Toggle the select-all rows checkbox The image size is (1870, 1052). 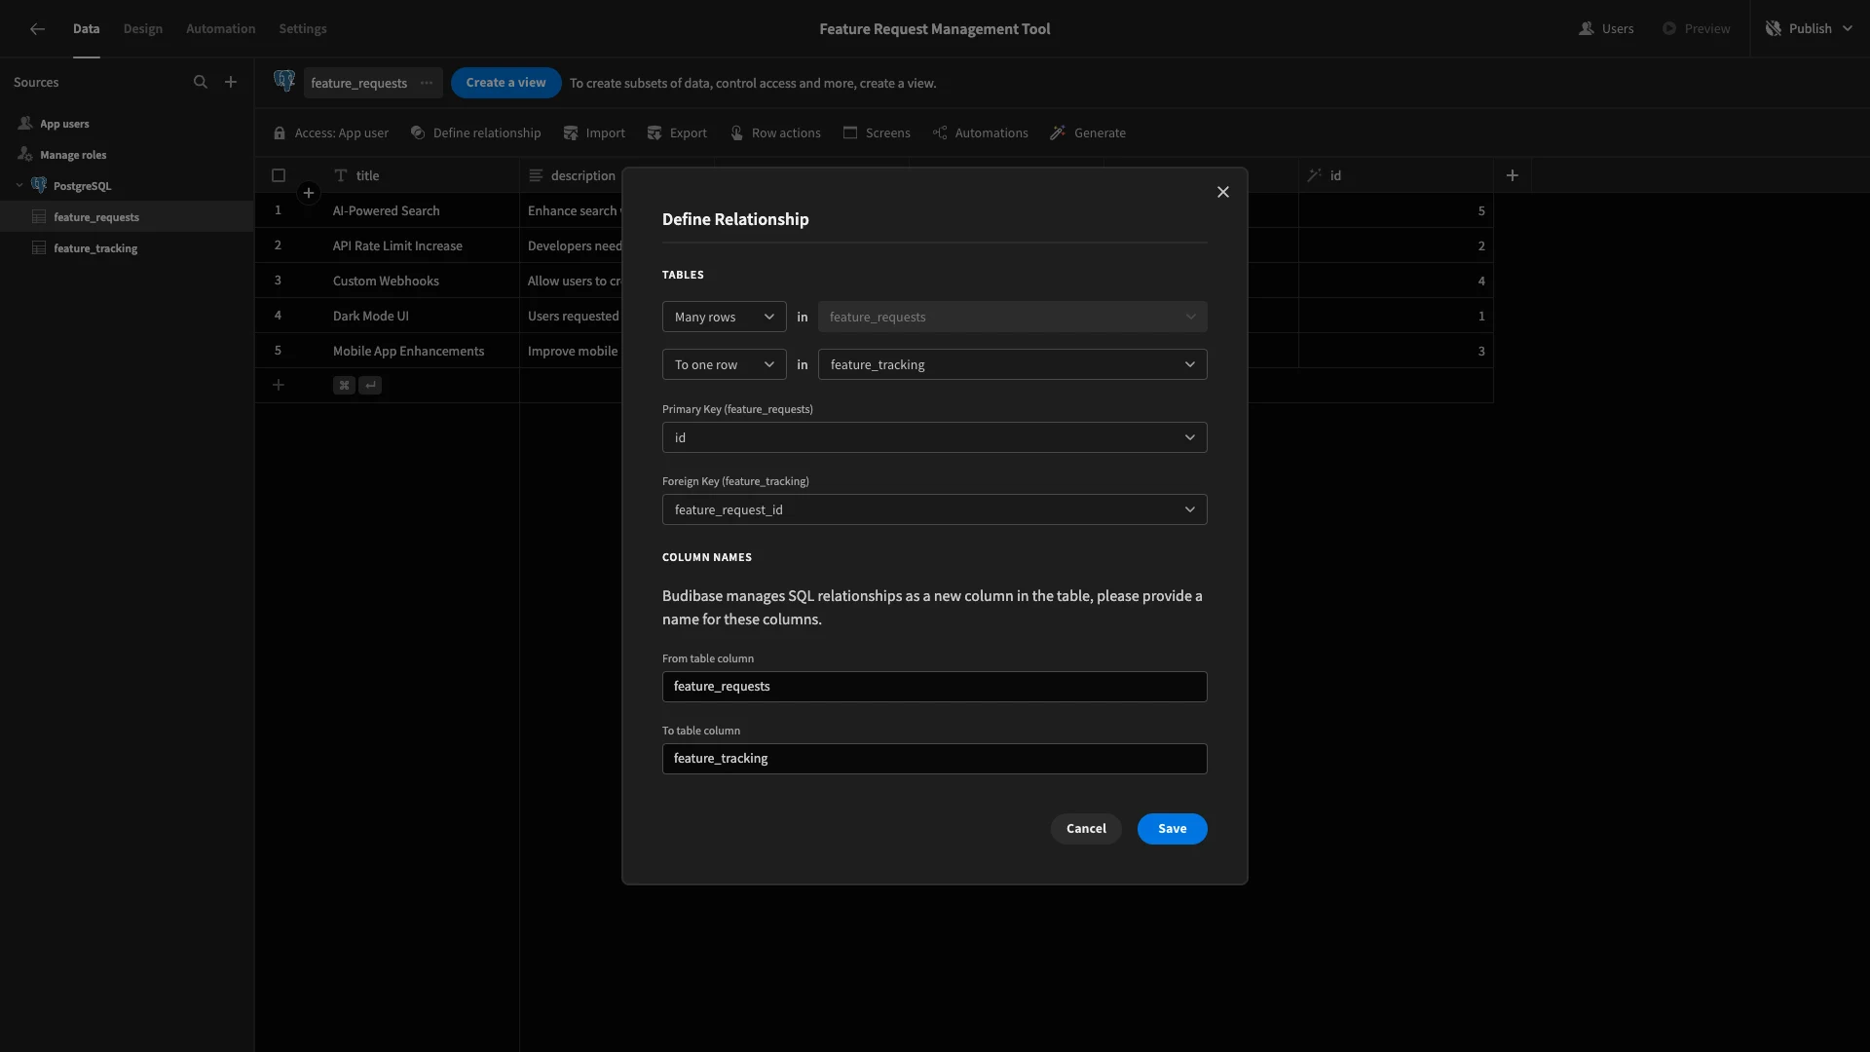(x=279, y=175)
